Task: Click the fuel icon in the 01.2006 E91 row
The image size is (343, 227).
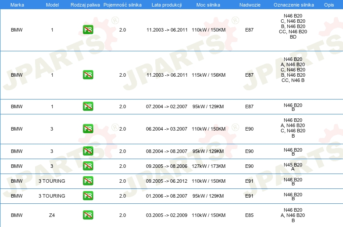Action: [88, 196]
